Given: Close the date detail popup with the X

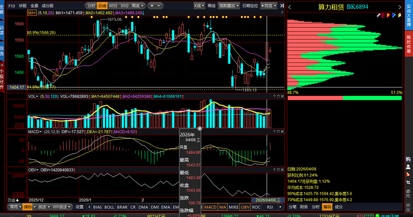Looking at the screenshot, I should [200, 128].
